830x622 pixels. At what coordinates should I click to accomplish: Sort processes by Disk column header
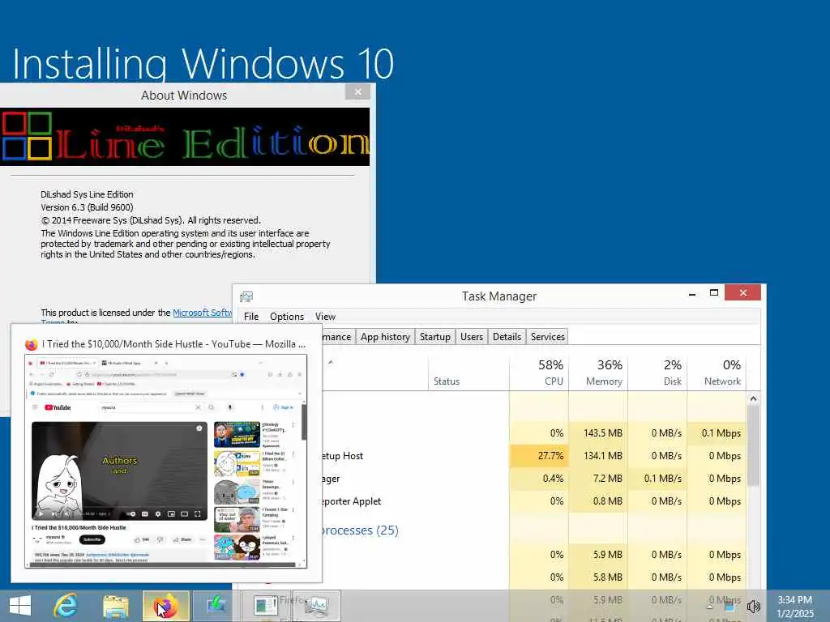(x=657, y=373)
